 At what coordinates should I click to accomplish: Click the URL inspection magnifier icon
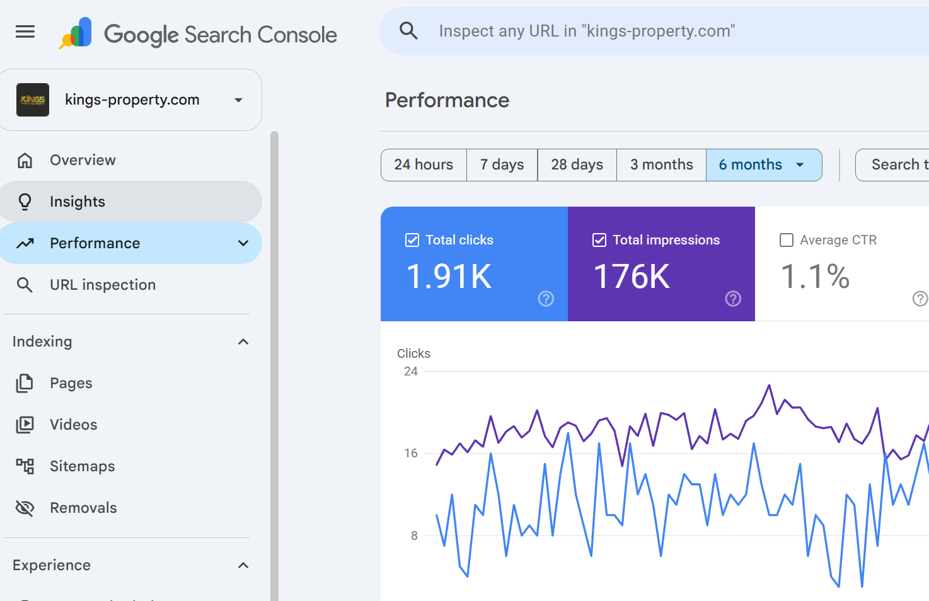pyautogui.click(x=25, y=285)
